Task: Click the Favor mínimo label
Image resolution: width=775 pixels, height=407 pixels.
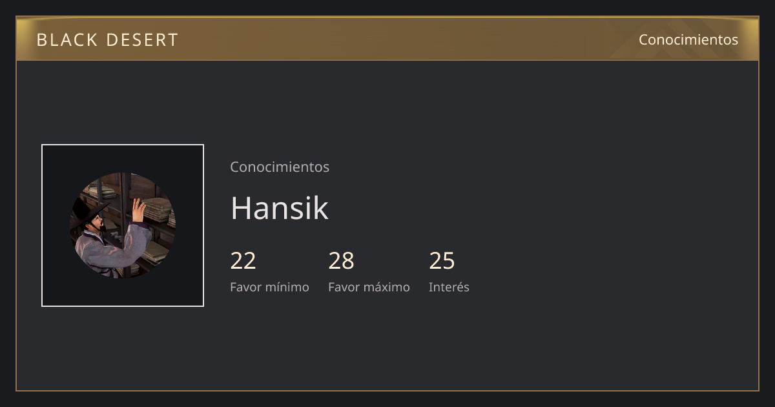Action: [x=269, y=287]
